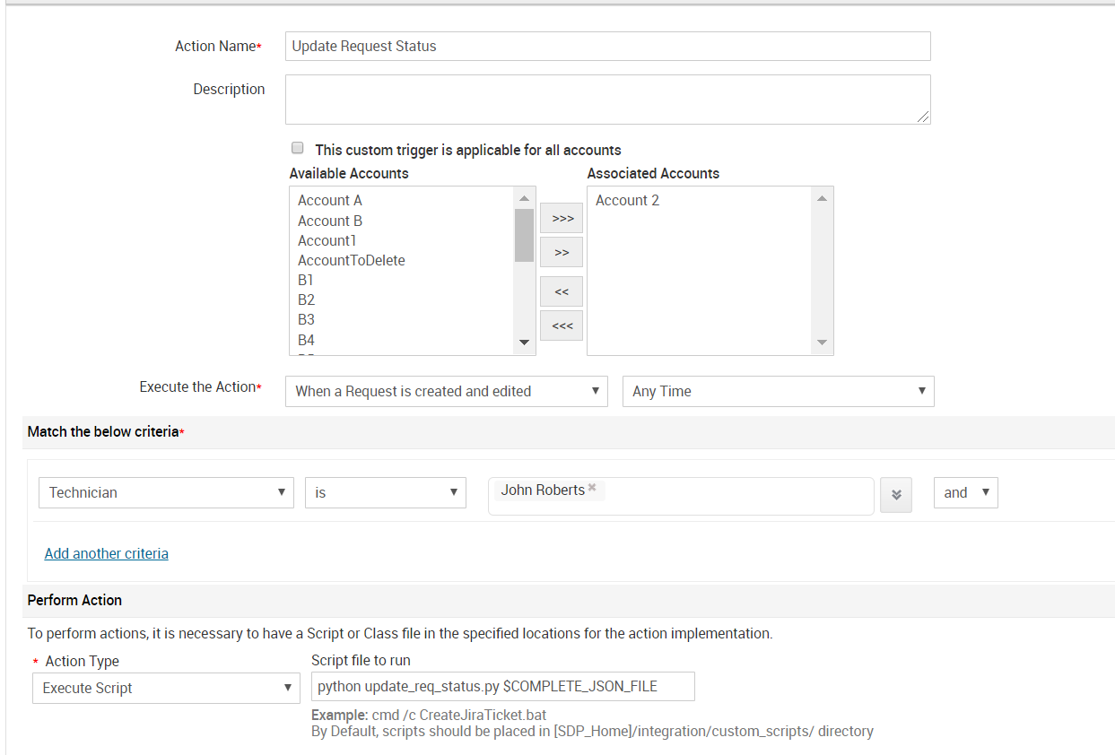Click the <<< button to remove all accounts
The image size is (1115, 755).
561,325
